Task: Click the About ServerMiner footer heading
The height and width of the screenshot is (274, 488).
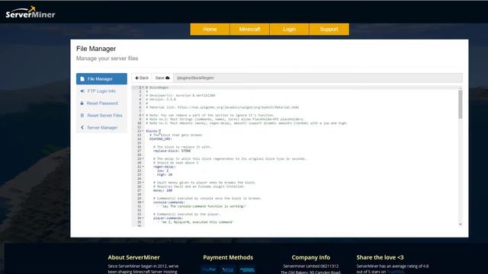Action: click(x=134, y=257)
